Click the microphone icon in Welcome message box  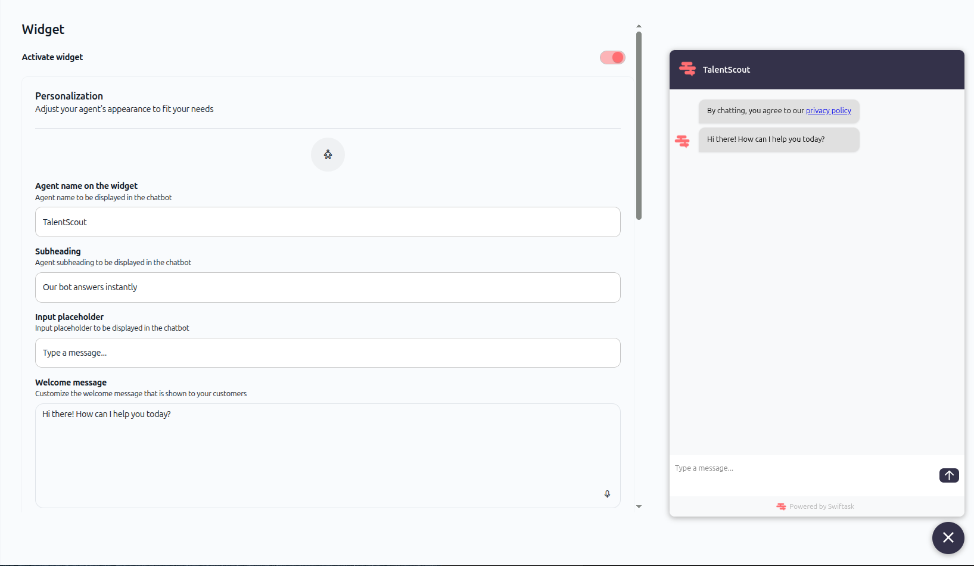(x=607, y=494)
